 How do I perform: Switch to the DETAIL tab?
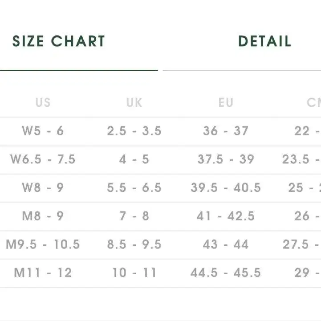(265, 41)
